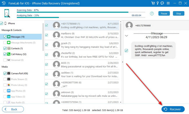Stop the scanning process

click(179, 13)
